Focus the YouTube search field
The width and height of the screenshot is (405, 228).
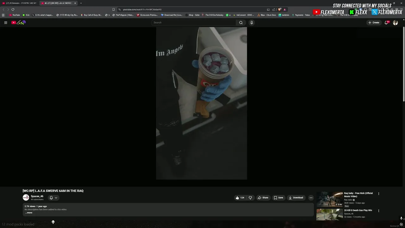tap(193, 22)
